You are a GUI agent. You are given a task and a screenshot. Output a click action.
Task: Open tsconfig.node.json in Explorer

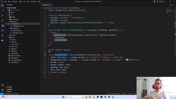[16, 60]
